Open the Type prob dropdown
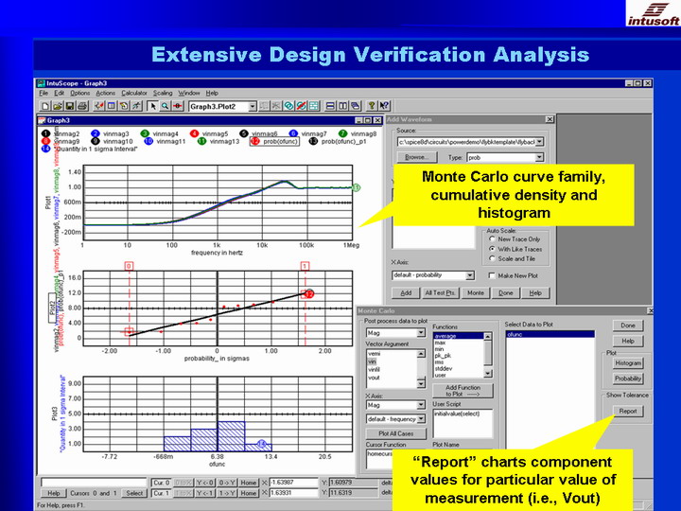Screen dimensions: 681x511 click(x=539, y=157)
